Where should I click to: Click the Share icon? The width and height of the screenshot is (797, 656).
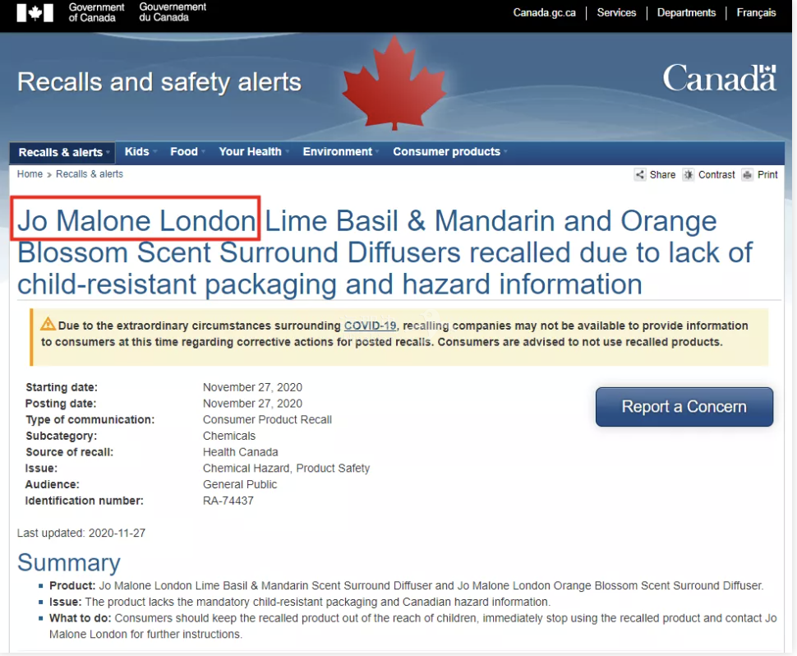[x=640, y=174]
